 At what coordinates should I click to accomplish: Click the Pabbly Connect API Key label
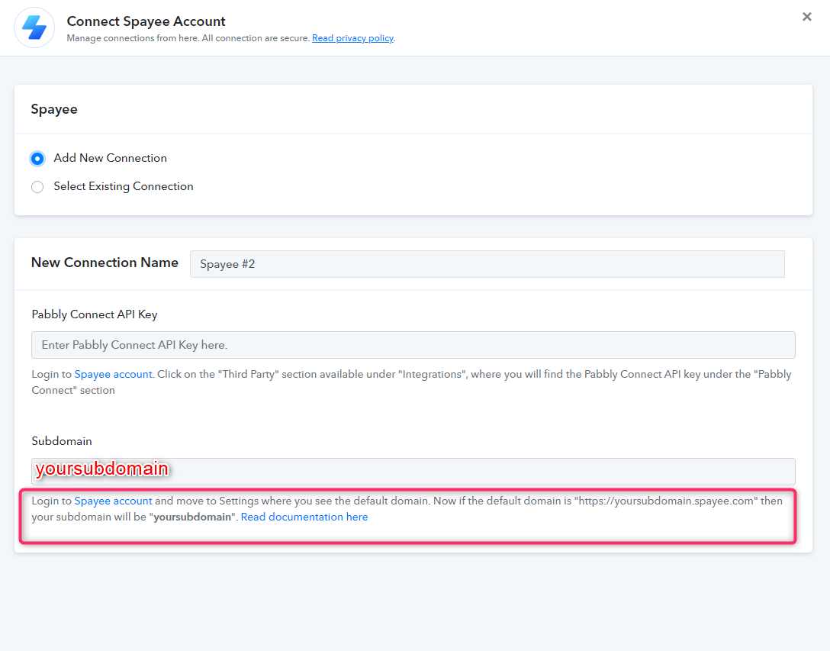[95, 314]
